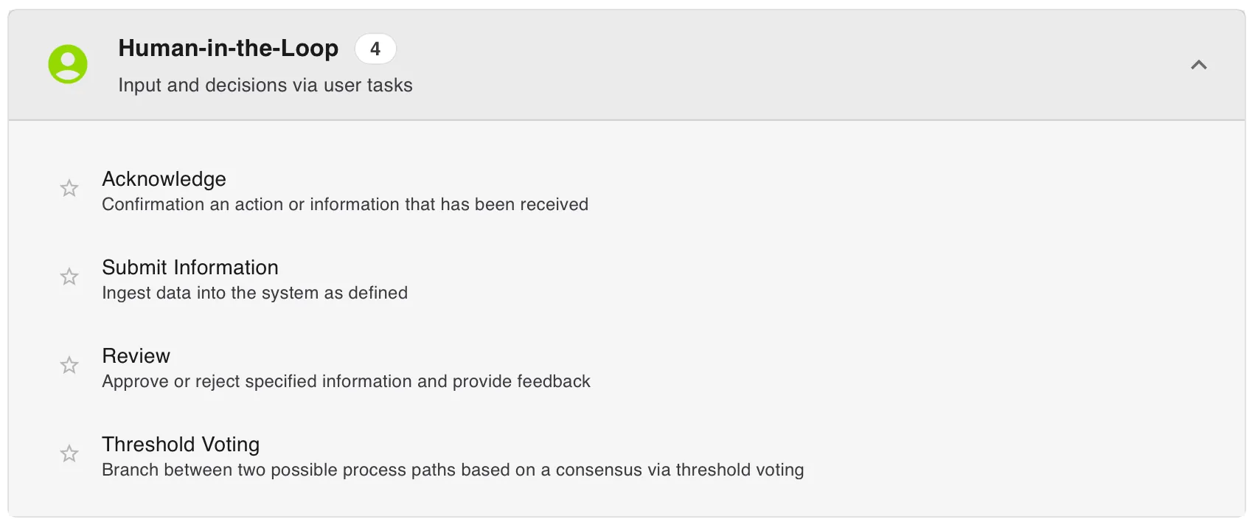
Task: Click 'Approve or reject specified information' text
Action: (346, 381)
